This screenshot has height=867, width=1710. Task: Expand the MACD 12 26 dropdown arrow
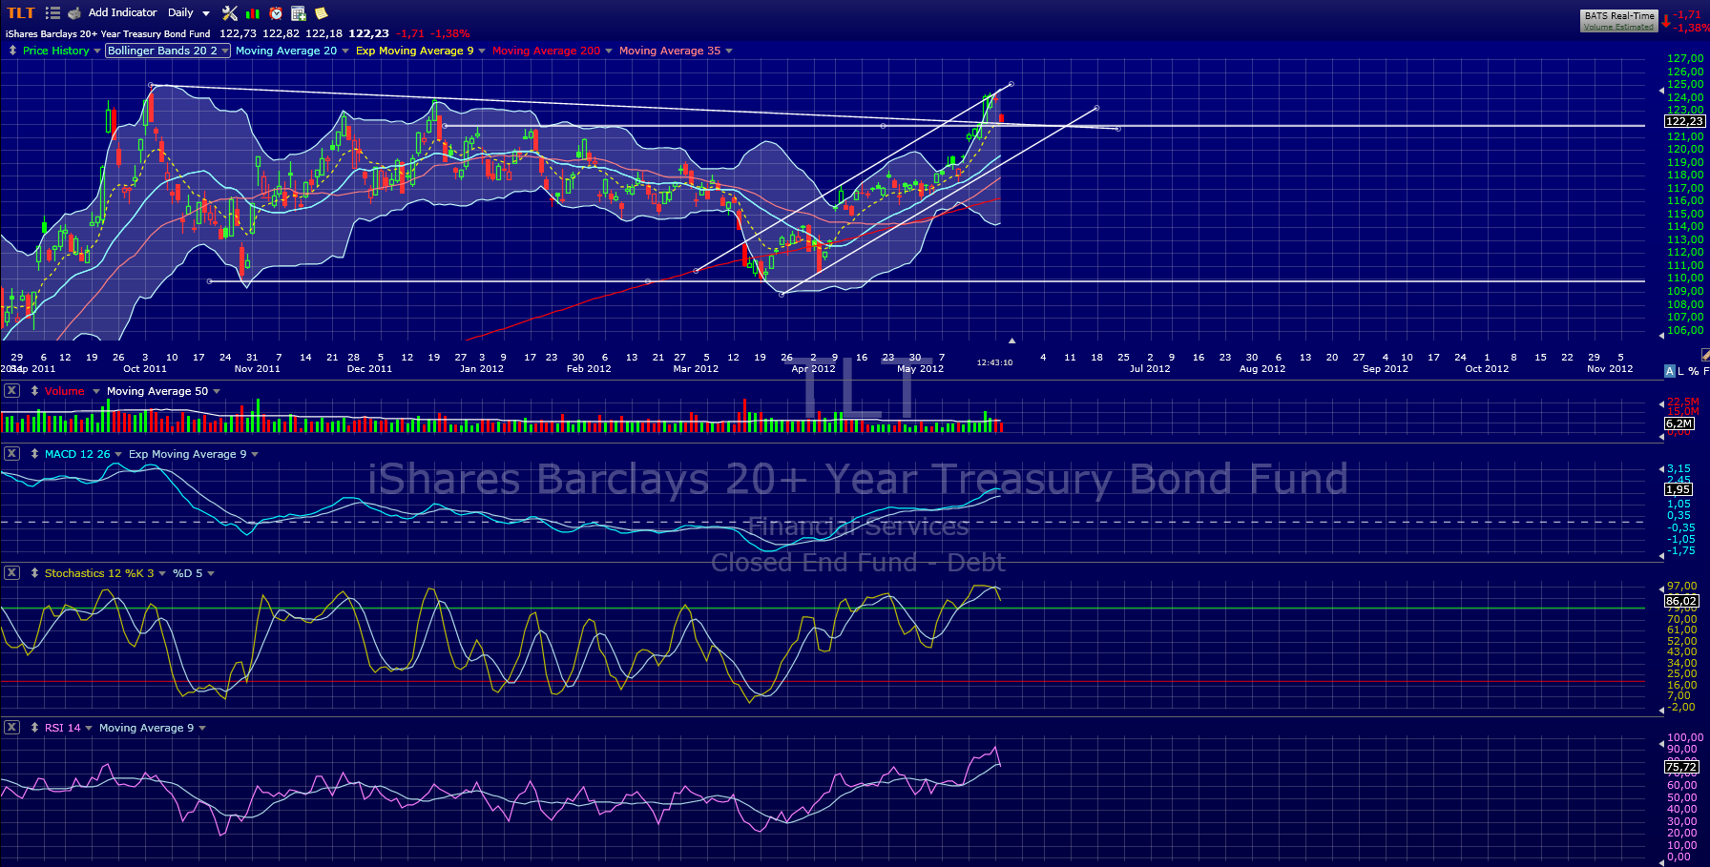coord(118,455)
